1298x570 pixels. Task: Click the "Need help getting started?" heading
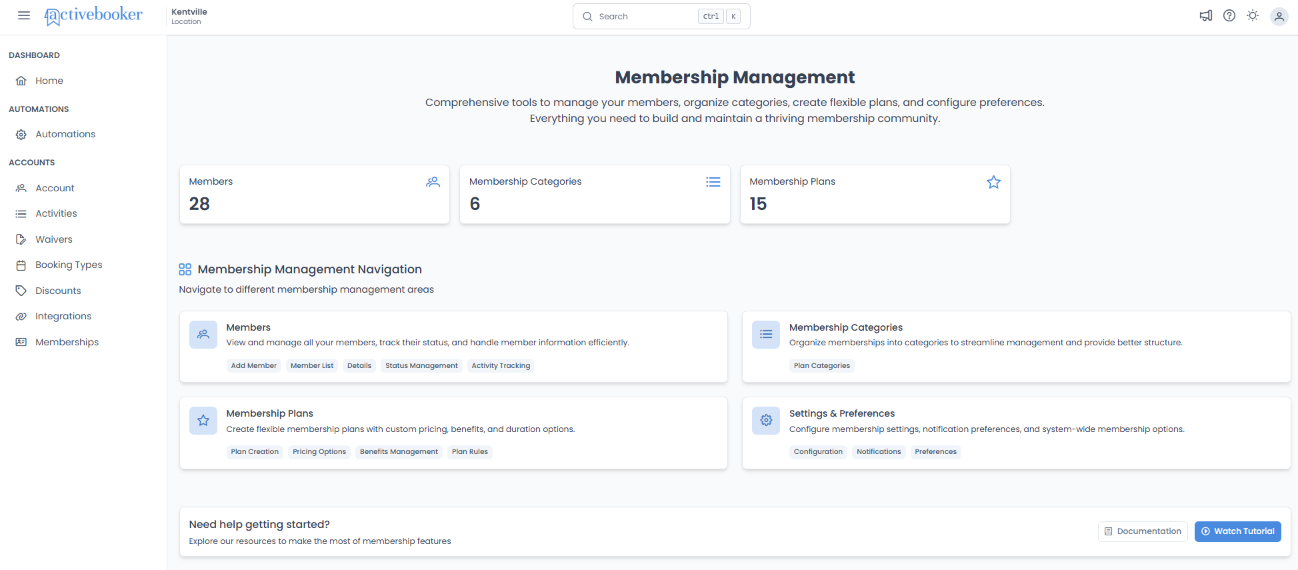tap(259, 525)
